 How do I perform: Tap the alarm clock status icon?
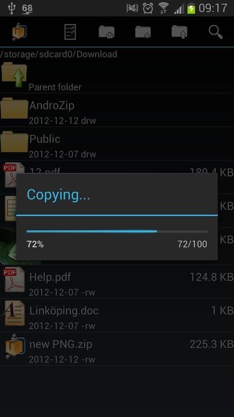(148, 8)
